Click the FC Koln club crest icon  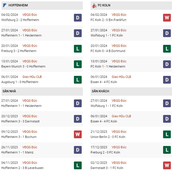94,5
